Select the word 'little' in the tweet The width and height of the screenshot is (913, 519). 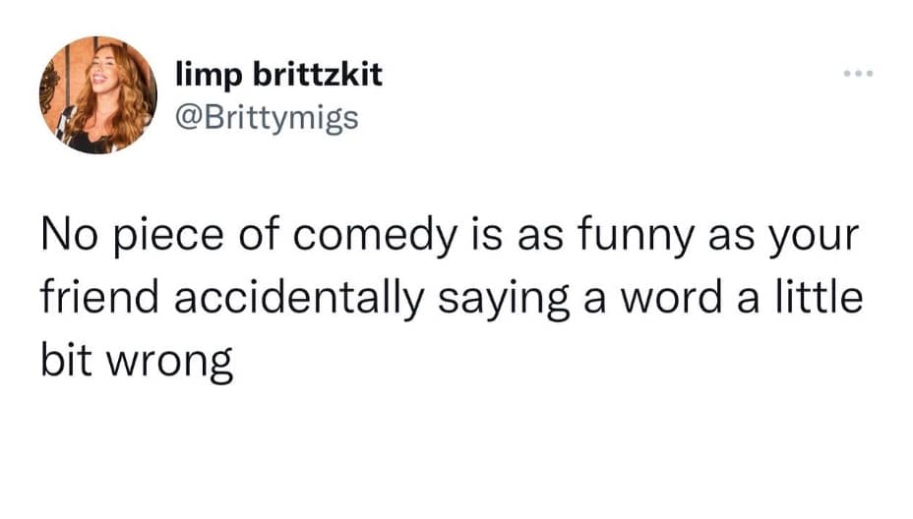(822, 299)
